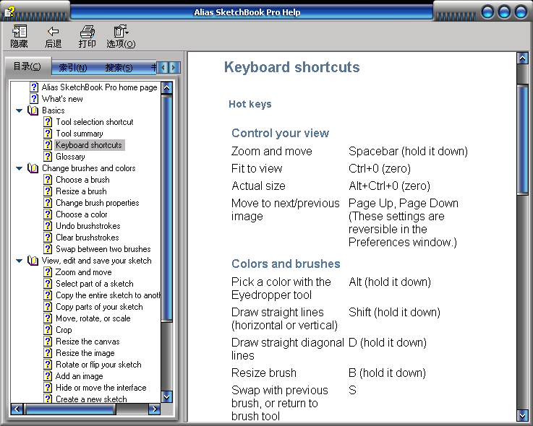The width and height of the screenshot is (533, 426).
Task: Collapse the View, edit and save node
Action: pos(20,261)
